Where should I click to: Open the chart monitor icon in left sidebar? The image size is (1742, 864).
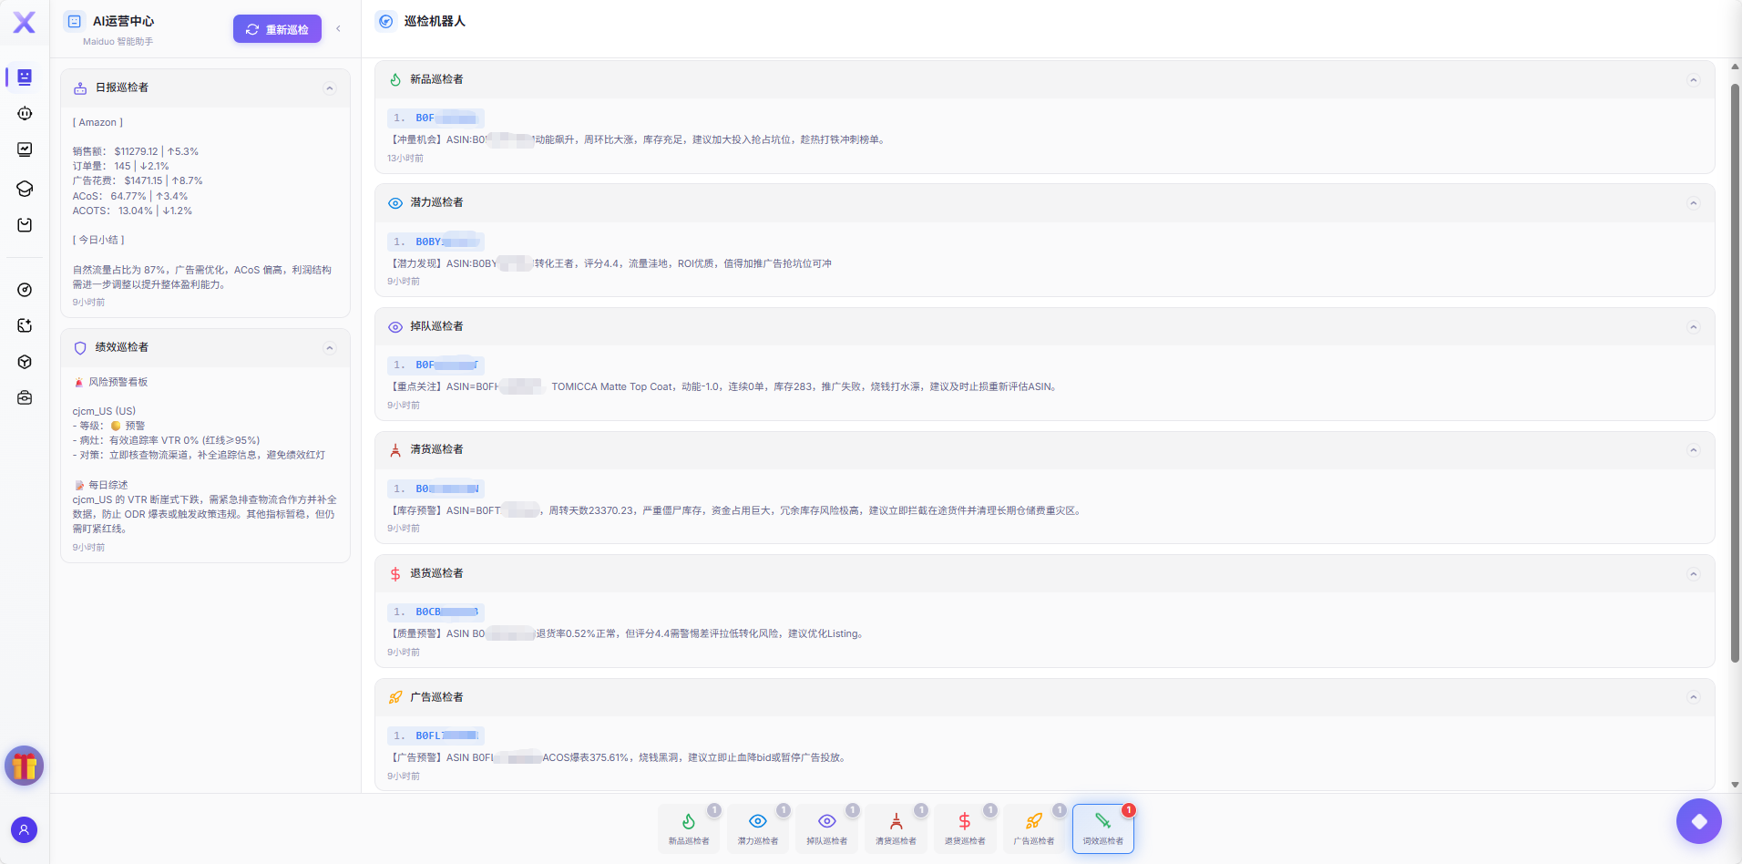[25, 149]
